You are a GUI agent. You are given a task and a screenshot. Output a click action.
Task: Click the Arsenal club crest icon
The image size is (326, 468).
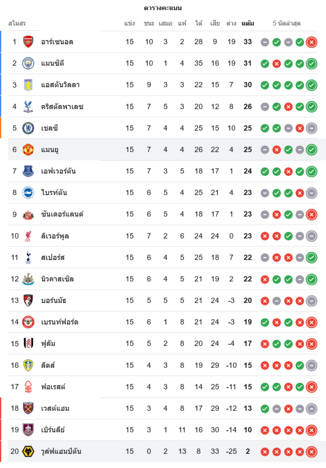(28, 42)
